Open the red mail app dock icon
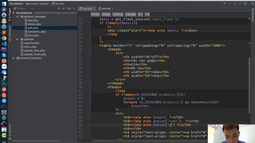Viewport: 255px width, 143px height. pos(4,61)
